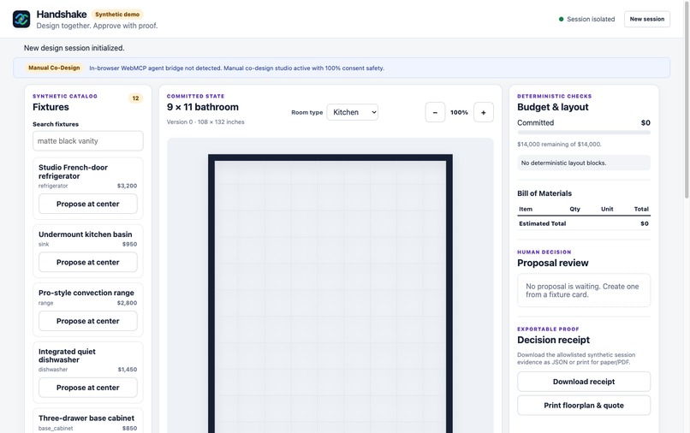Click the Handshake app logo icon
The height and width of the screenshot is (433, 690).
pos(21,20)
